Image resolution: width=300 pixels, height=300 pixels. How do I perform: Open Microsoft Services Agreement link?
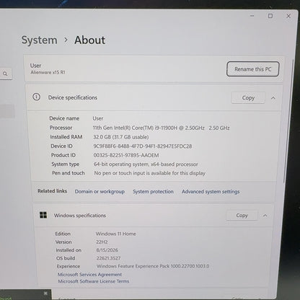click(89, 275)
